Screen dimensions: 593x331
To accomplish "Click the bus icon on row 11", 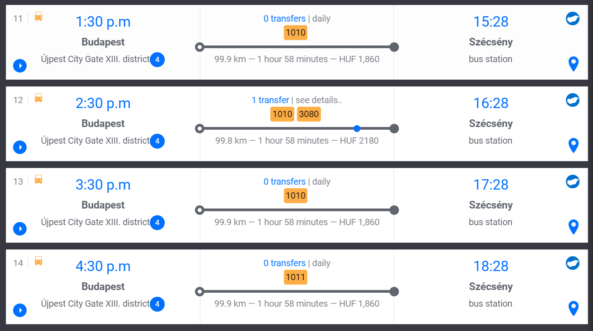I will tap(38, 17).
